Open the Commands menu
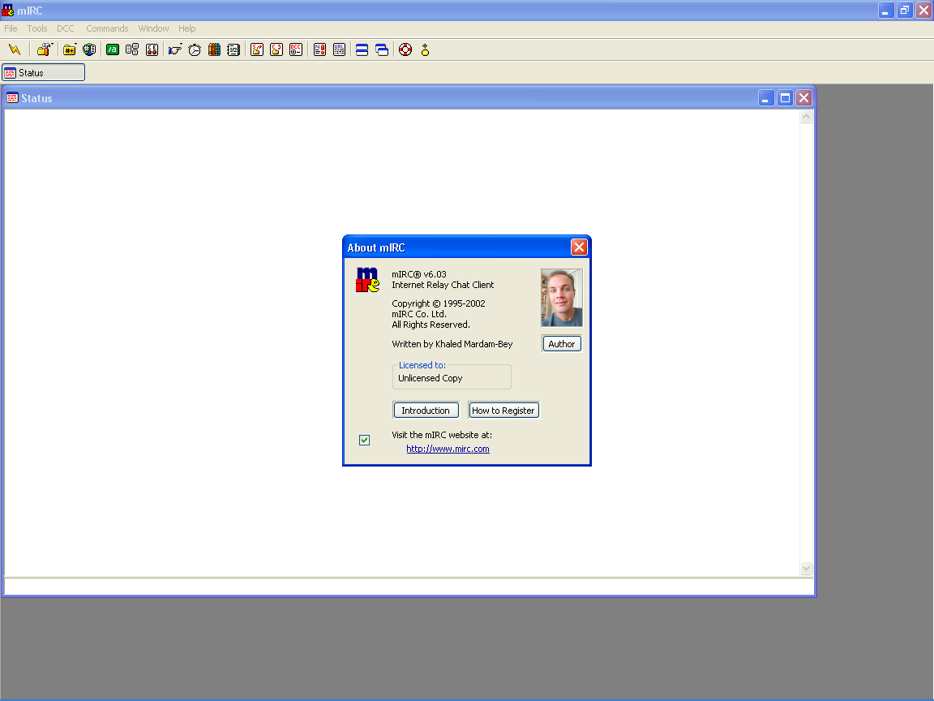 point(107,28)
